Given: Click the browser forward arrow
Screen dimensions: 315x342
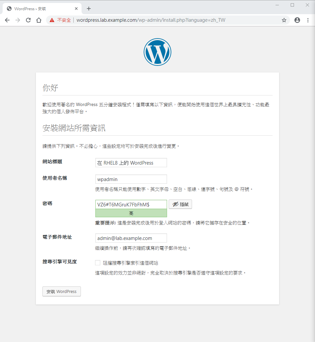Looking at the screenshot, I should 18,20.
